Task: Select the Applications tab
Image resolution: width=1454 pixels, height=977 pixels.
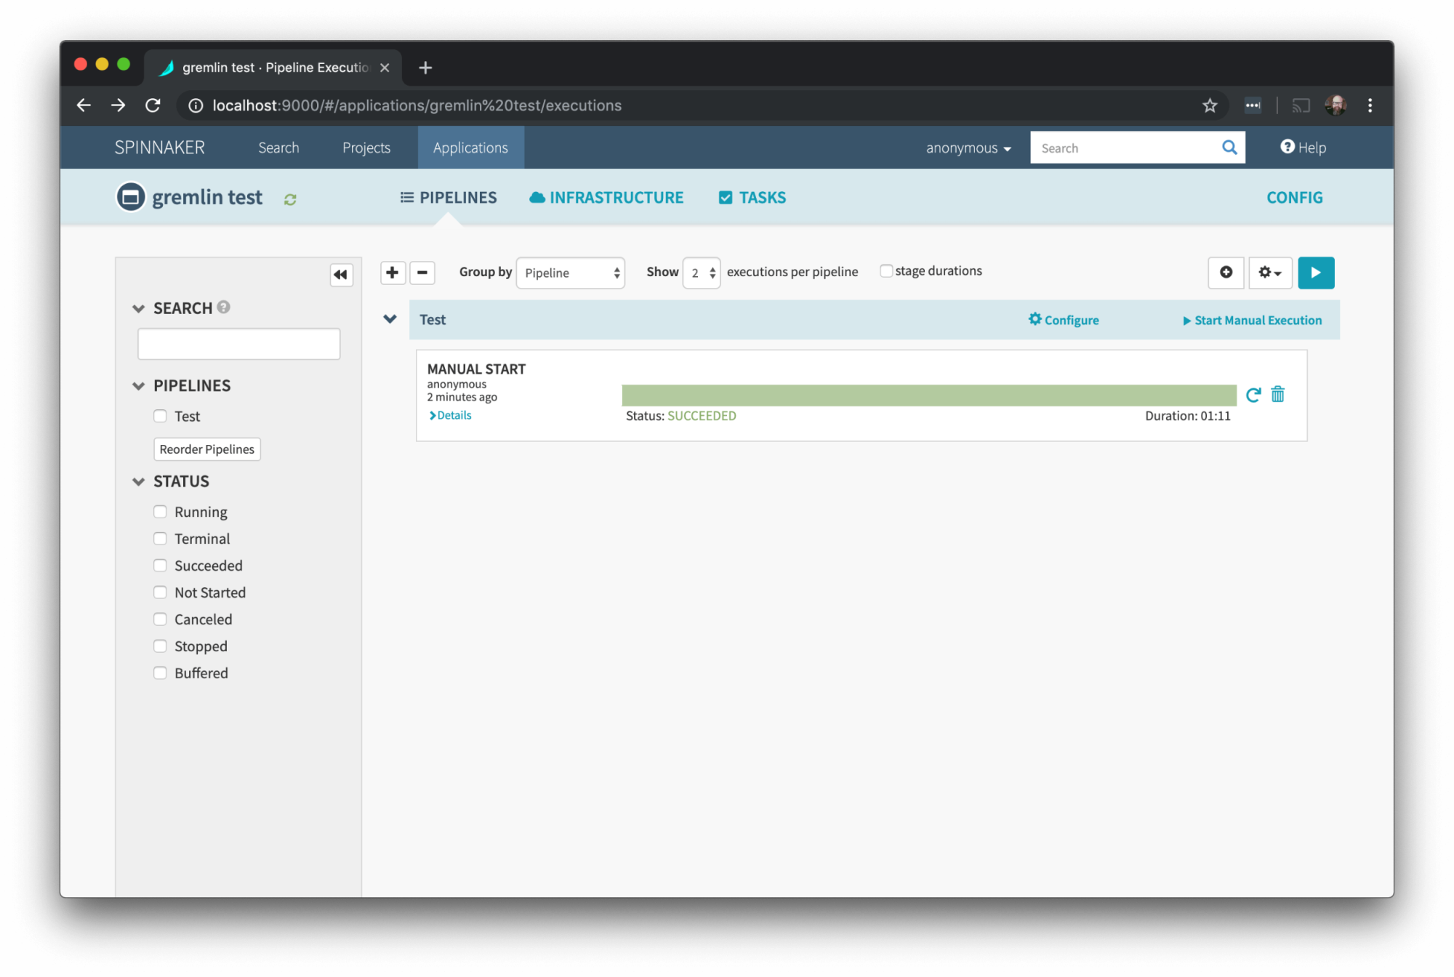Action: pyautogui.click(x=471, y=147)
